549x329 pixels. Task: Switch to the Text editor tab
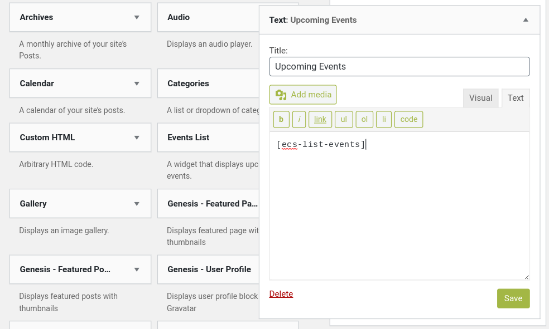516,98
